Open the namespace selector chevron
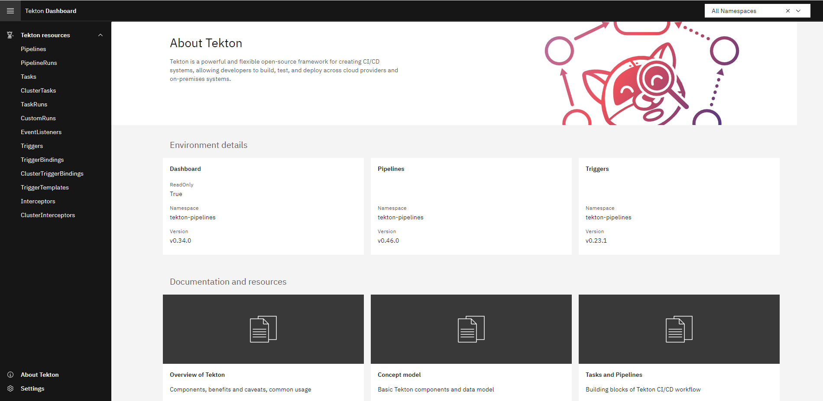Viewport: 823px width, 401px height. pos(798,10)
